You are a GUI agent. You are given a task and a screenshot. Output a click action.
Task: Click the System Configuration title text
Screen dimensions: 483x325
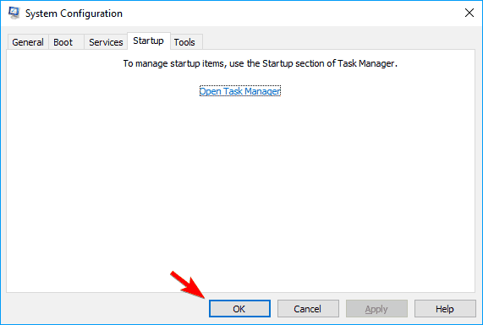(74, 14)
